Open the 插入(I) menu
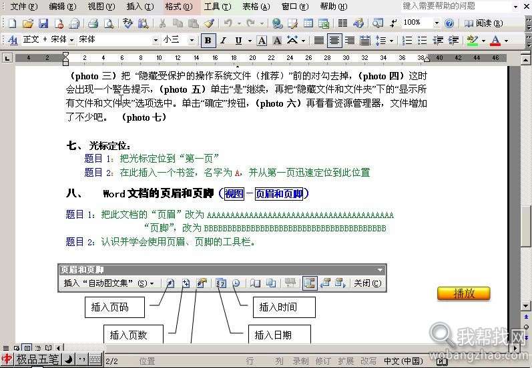Screen dimensions: 532x368 140,7
